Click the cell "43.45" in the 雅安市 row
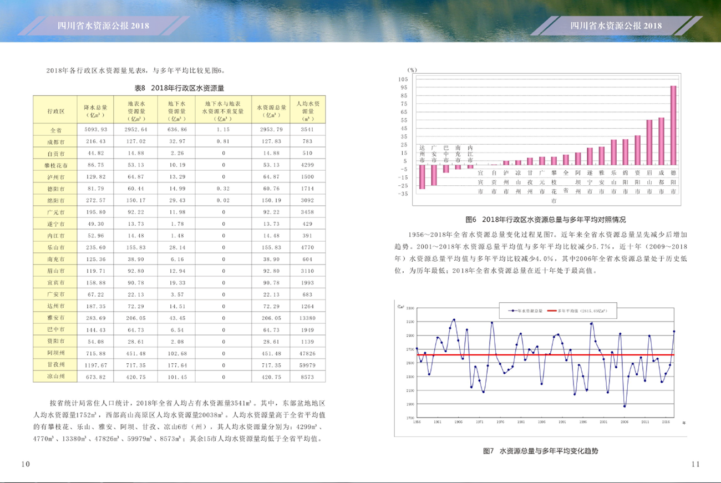The height and width of the screenshot is (483, 721). (177, 317)
